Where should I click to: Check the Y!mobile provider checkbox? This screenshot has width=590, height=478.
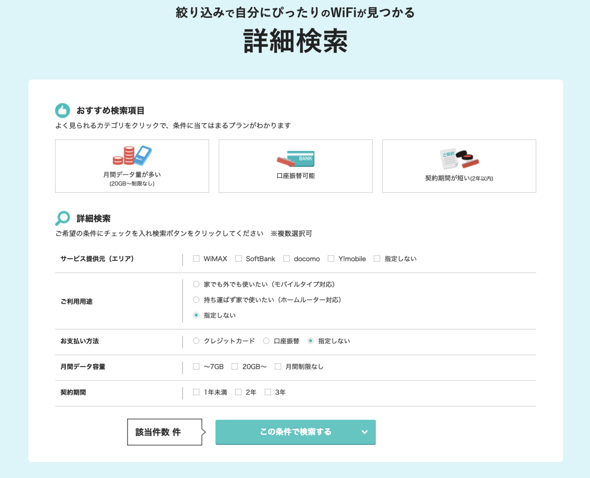click(x=331, y=258)
